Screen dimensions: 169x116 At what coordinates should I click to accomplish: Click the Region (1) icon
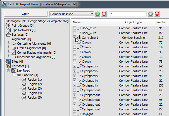[24, 80]
